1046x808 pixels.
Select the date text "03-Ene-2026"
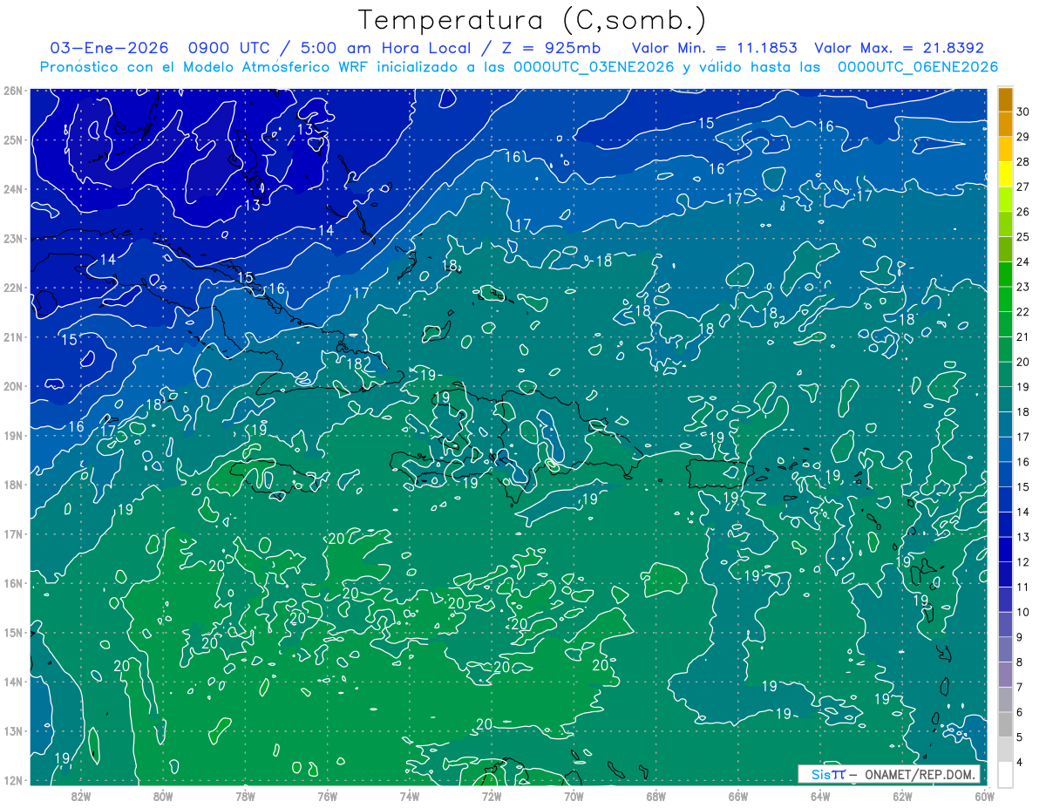[x=108, y=48]
